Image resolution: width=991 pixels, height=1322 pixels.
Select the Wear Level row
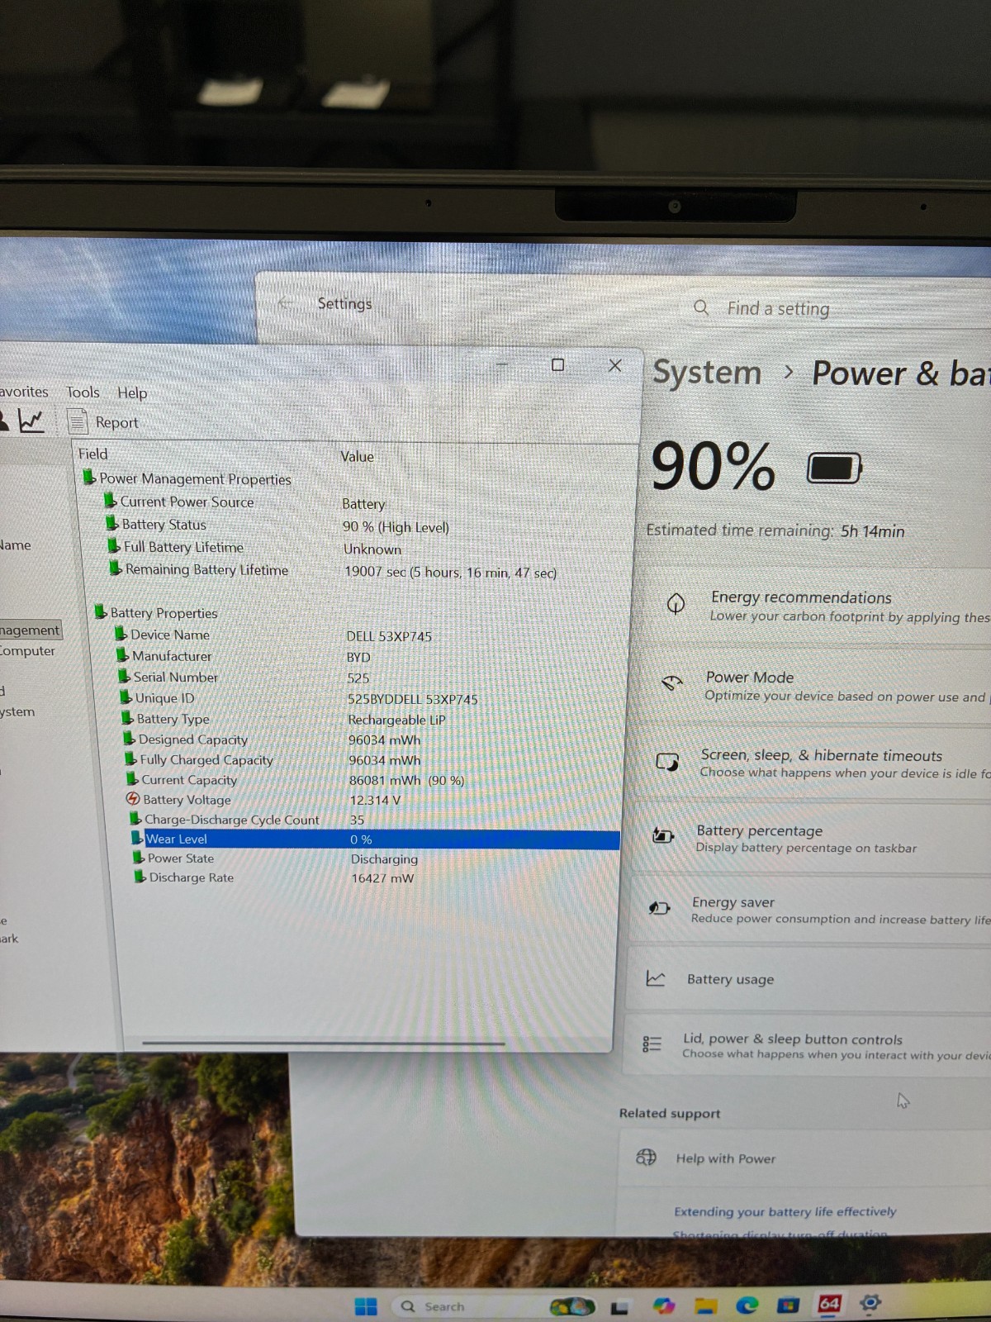[376, 839]
